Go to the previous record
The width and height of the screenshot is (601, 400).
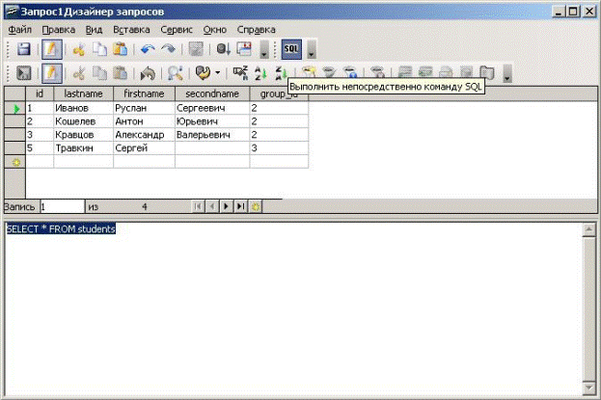[x=212, y=206]
